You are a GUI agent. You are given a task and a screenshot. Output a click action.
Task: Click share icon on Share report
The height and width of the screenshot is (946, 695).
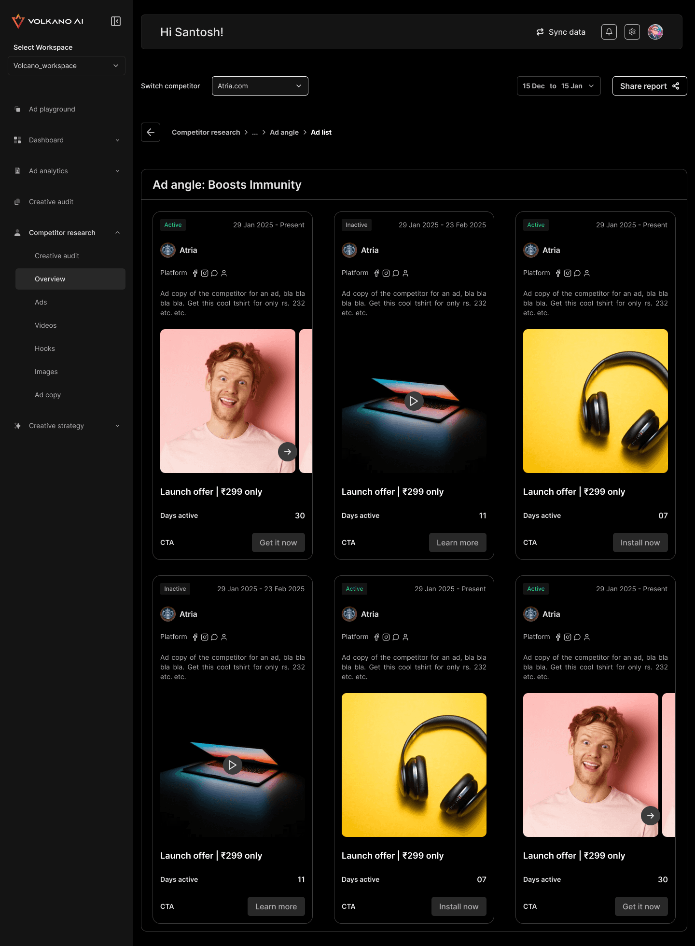click(676, 86)
